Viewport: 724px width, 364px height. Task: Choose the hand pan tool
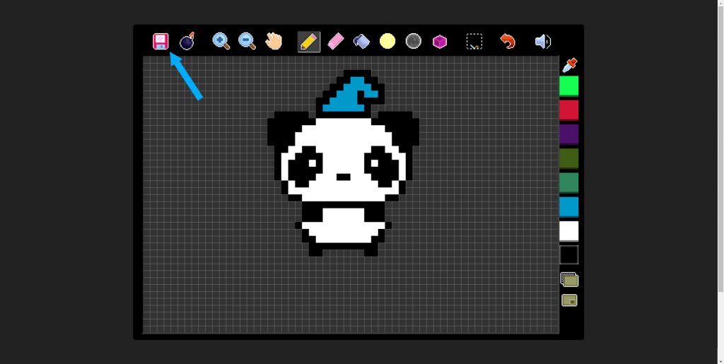click(274, 41)
